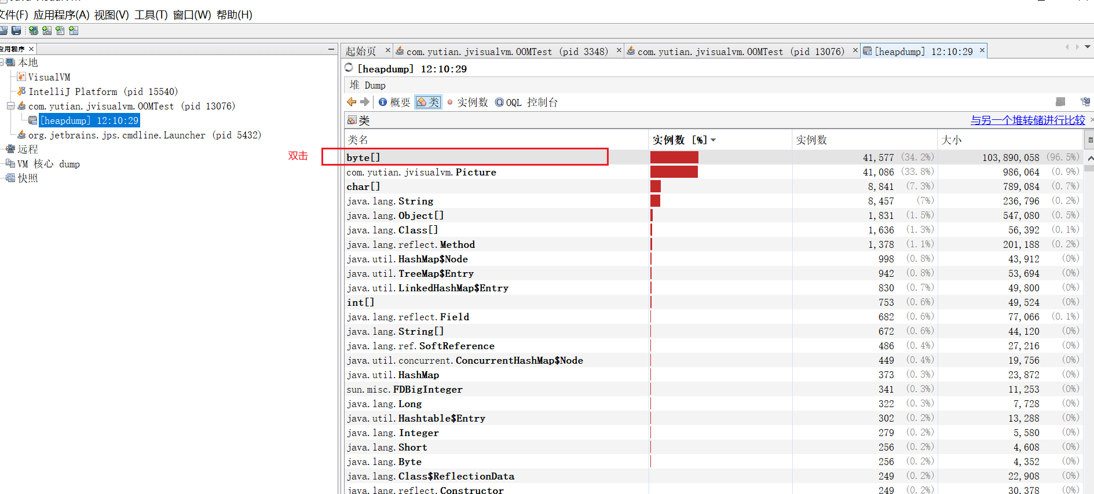Go forward with the right arrow icon
Image resolution: width=1094 pixels, height=494 pixels.
(365, 102)
